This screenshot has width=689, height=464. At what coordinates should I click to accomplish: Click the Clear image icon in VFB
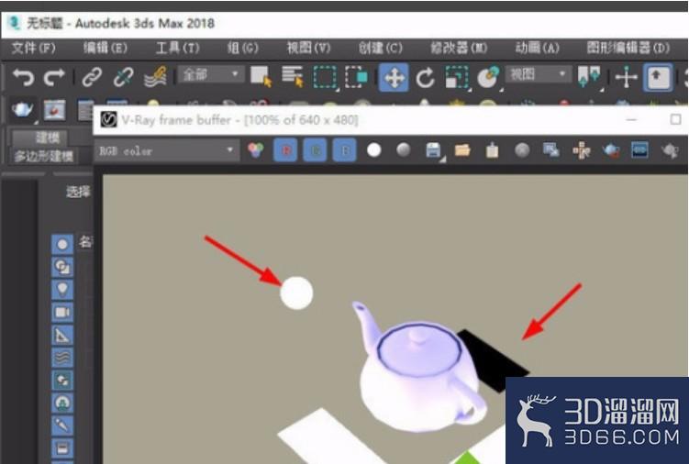pos(492,150)
